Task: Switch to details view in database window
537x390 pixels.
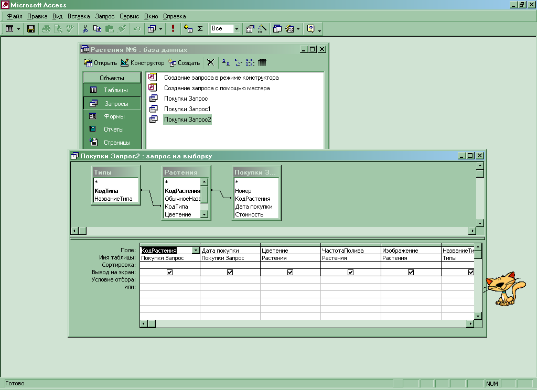Action: point(262,63)
